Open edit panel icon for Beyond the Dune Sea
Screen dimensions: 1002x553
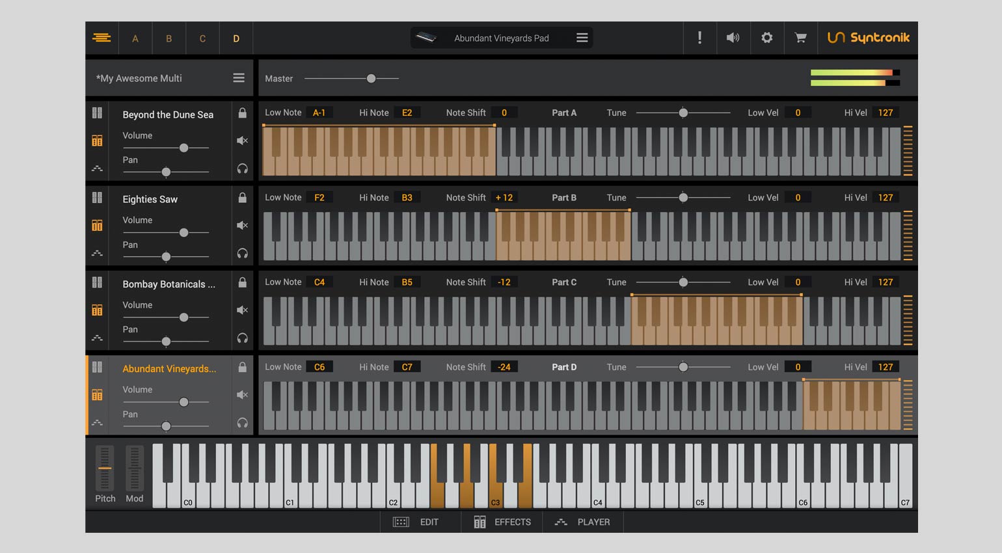pos(97,113)
